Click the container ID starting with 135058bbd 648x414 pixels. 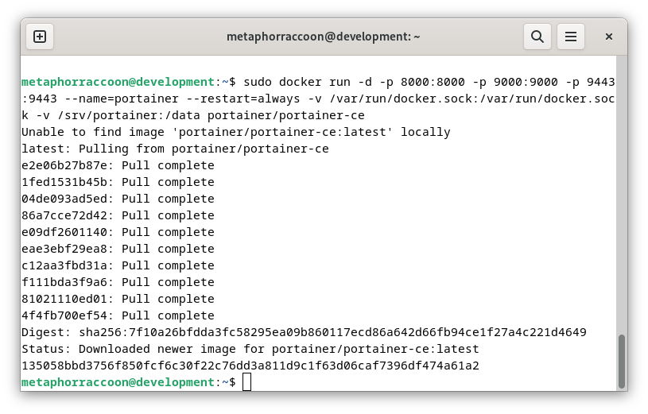coord(250,366)
